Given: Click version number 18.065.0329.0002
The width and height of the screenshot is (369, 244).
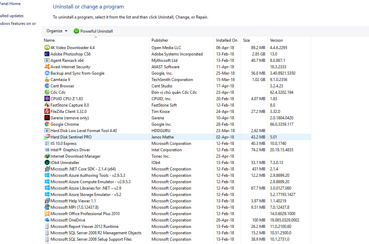Looking at the screenshot, I should tap(284, 220).
